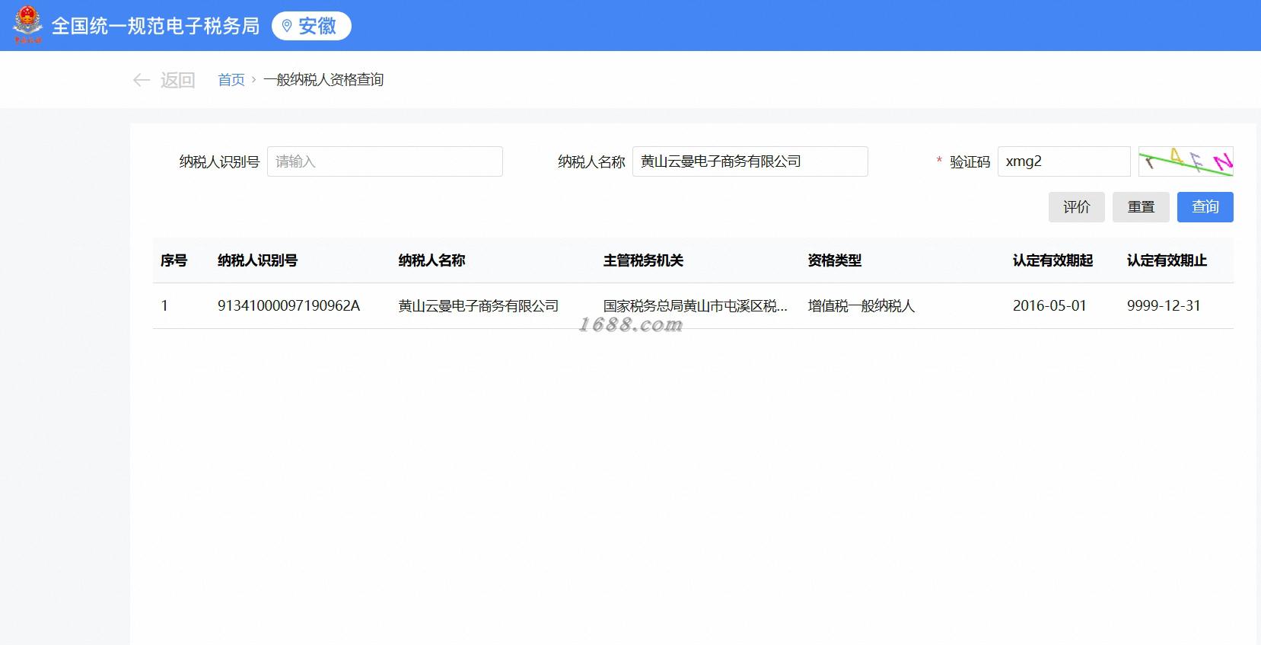This screenshot has height=645, width=1261.
Task: Refresh the captcha image
Action: tap(1186, 161)
